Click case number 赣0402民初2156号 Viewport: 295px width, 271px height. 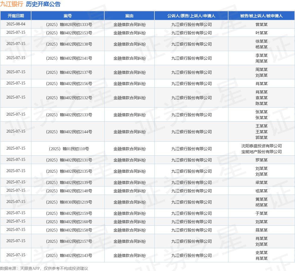[x=69, y=84]
